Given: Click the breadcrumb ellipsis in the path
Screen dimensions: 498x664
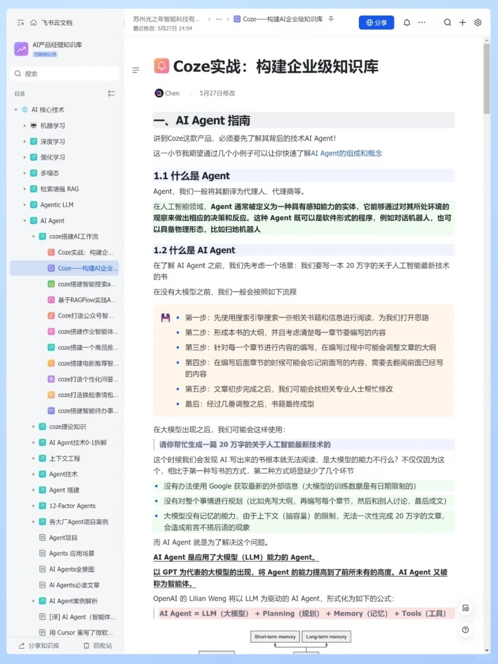Looking at the screenshot, I should pos(219,19).
